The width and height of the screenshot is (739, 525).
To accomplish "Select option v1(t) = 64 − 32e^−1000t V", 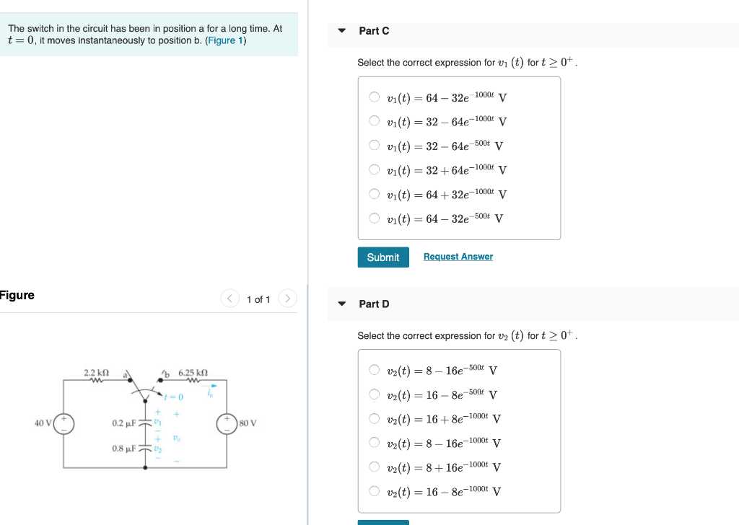I will tap(375, 97).
